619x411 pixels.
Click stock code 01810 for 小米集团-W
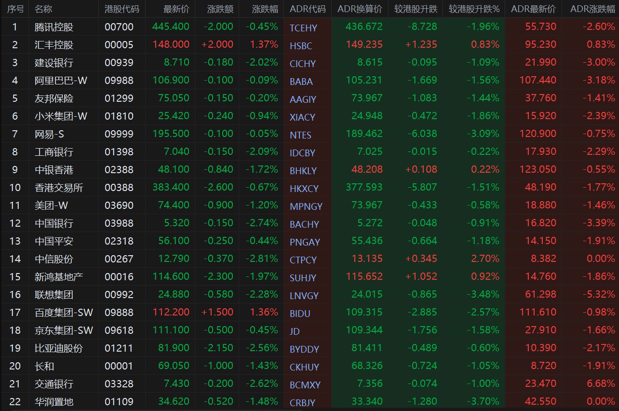119,116
